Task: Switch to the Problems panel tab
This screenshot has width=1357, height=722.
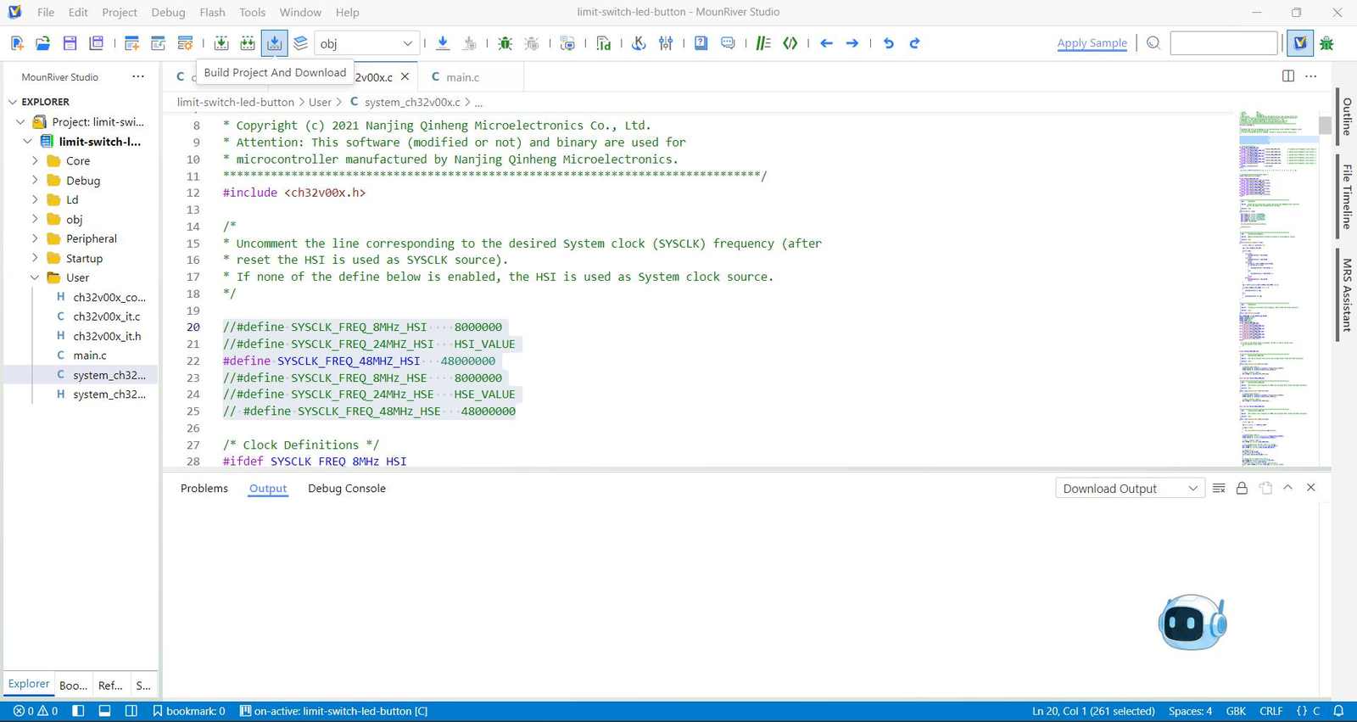Action: coord(204,489)
